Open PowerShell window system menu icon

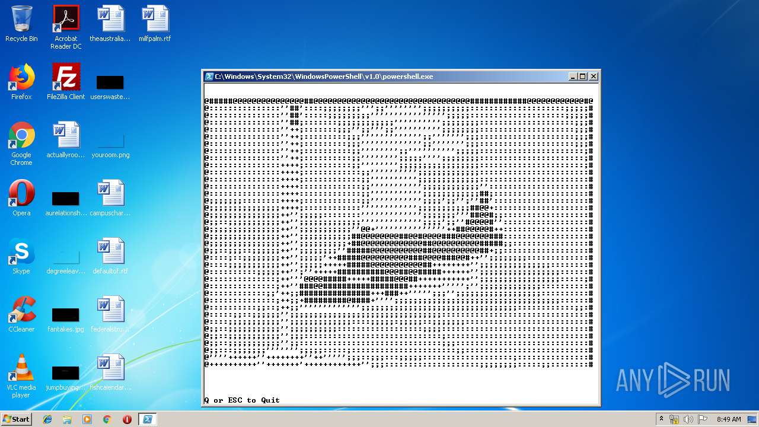point(209,77)
